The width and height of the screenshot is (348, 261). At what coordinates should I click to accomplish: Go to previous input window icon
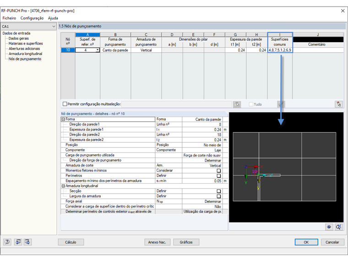(x=18, y=242)
